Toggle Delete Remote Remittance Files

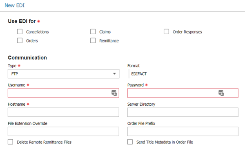tap(11, 142)
